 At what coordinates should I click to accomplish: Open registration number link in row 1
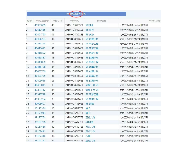(x=40, y=25)
